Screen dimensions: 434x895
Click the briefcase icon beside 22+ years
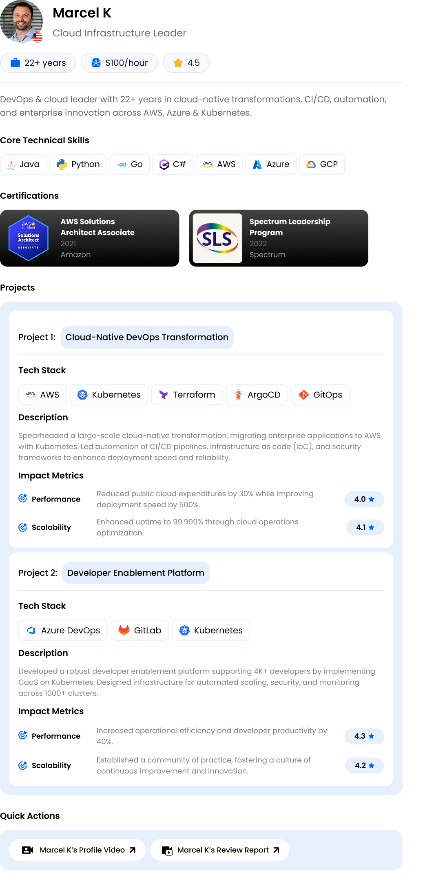pyautogui.click(x=15, y=62)
